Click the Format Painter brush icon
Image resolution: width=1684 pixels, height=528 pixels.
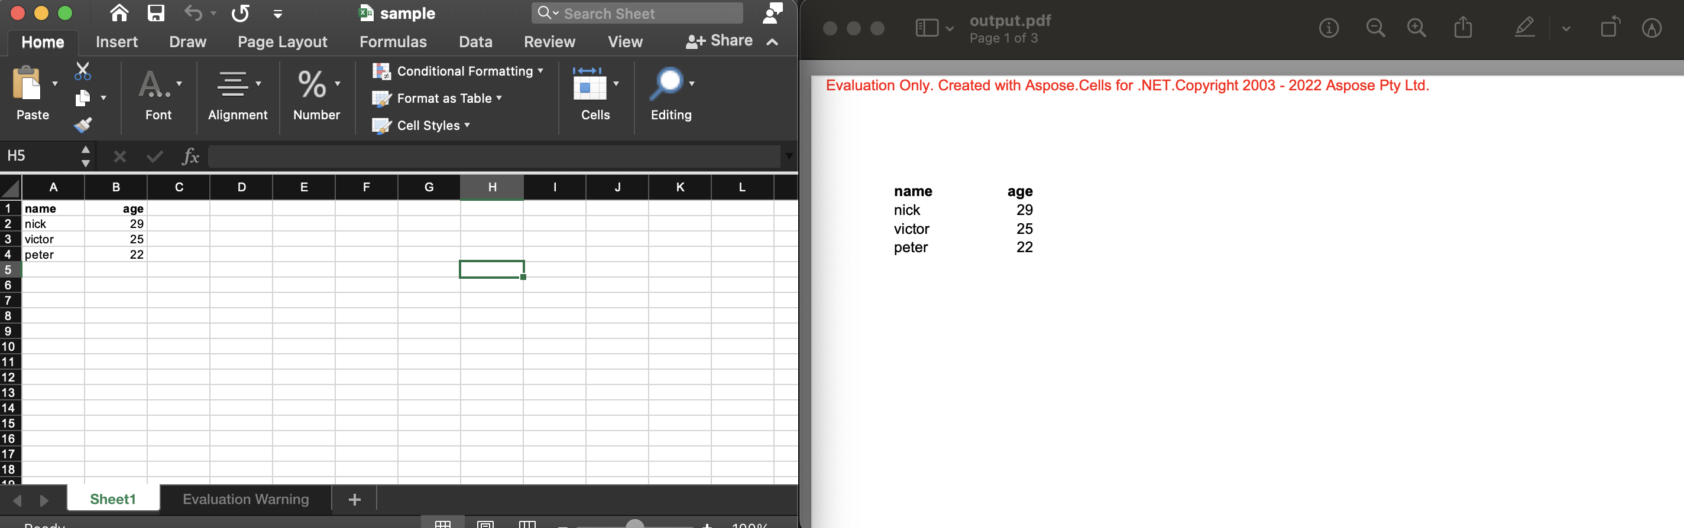83,125
